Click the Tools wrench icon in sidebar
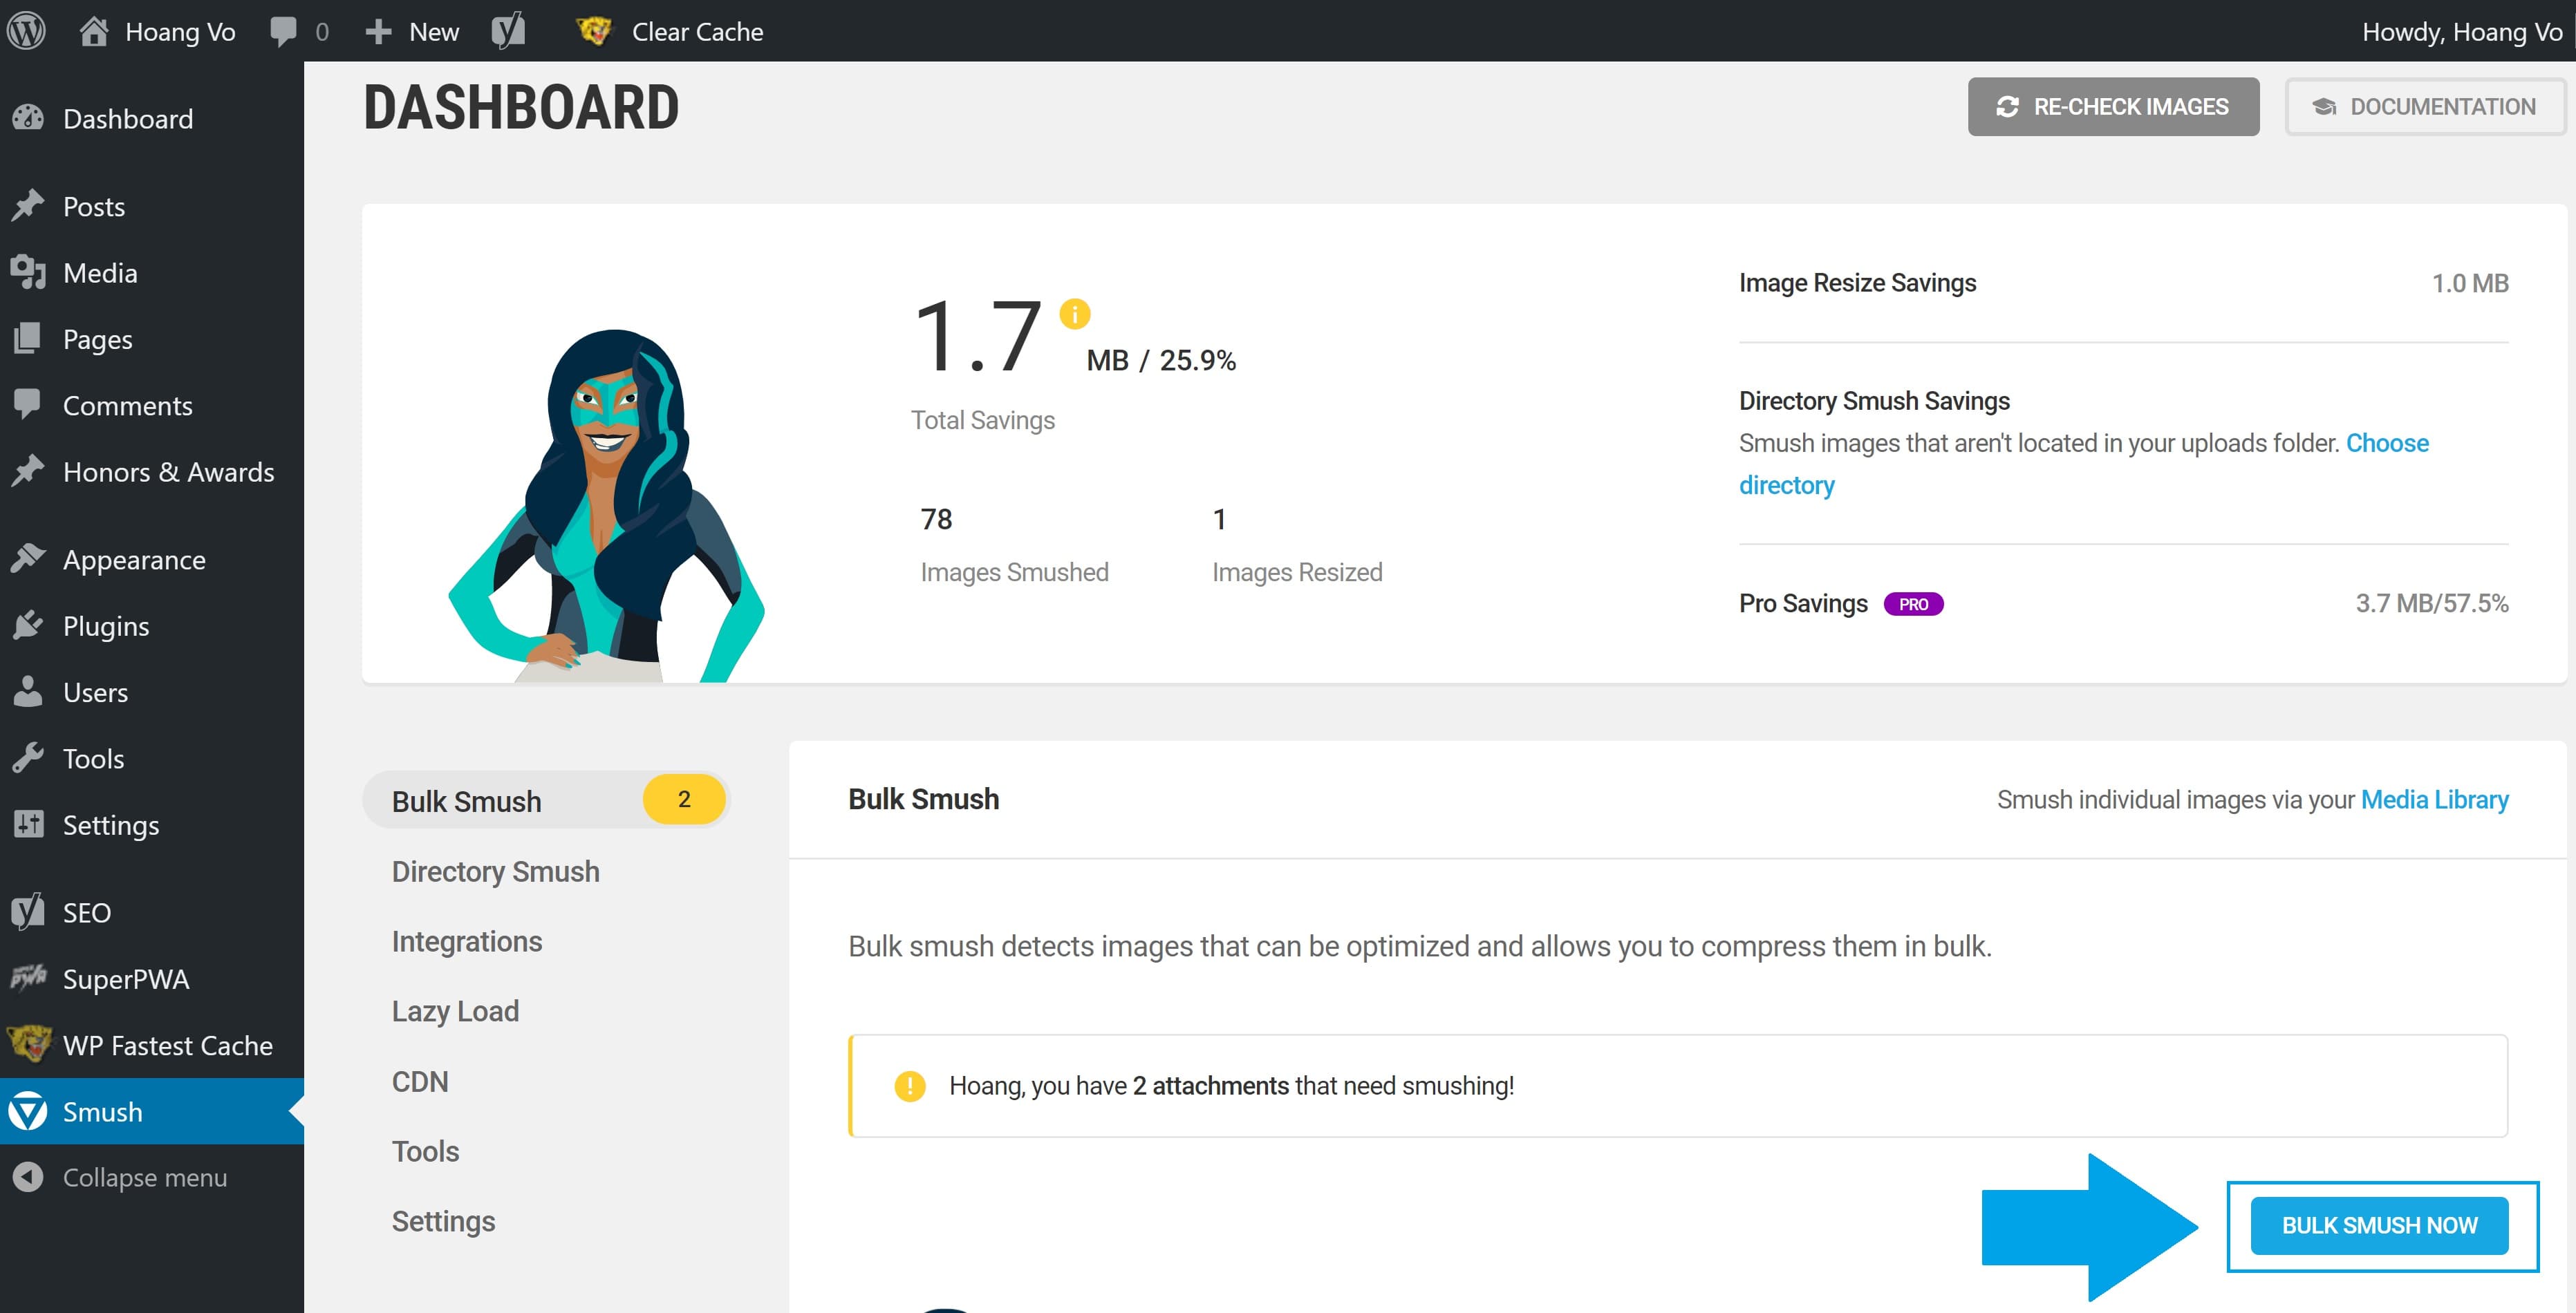Viewport: 2576px width, 1313px height. pyautogui.click(x=28, y=757)
